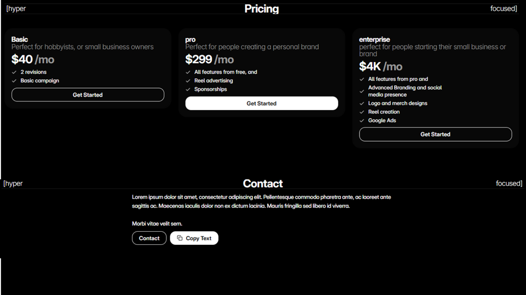
Task: Click the Pricing section heading
Action: [262, 8]
